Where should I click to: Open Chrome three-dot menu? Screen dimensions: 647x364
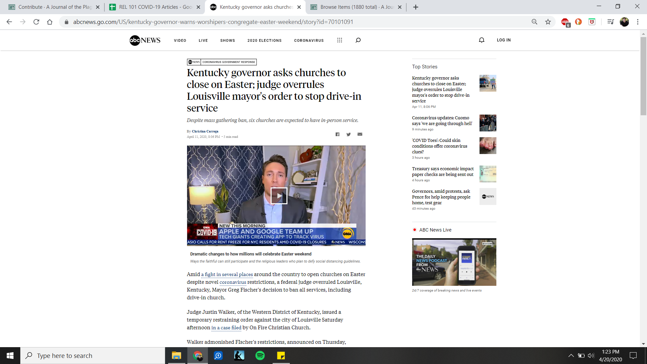click(x=638, y=22)
